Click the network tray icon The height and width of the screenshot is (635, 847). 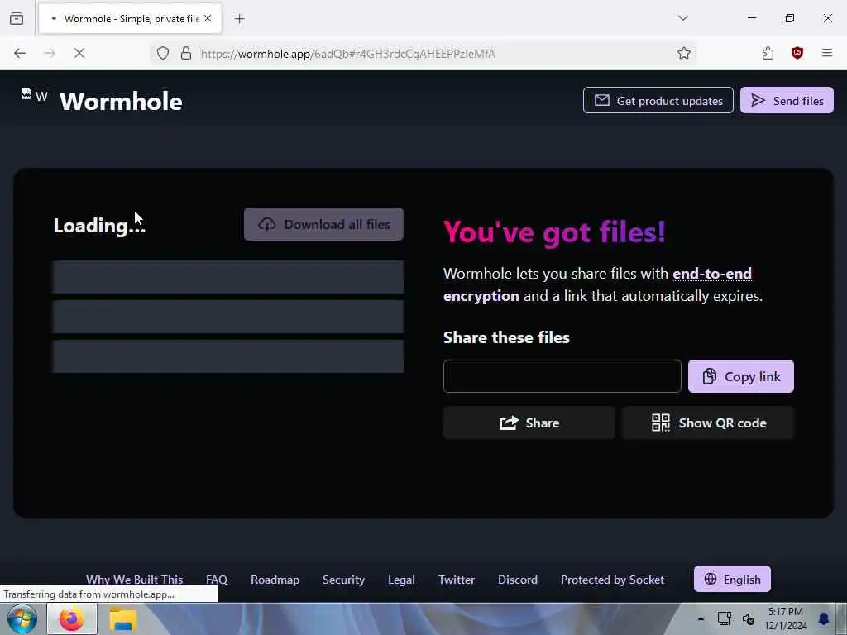(x=724, y=618)
